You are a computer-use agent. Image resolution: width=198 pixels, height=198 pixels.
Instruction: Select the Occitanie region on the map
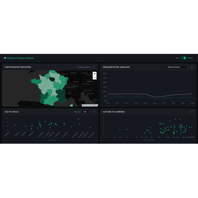pyautogui.click(x=51, y=101)
